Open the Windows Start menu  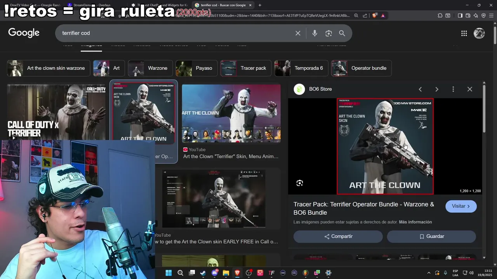[169, 273]
